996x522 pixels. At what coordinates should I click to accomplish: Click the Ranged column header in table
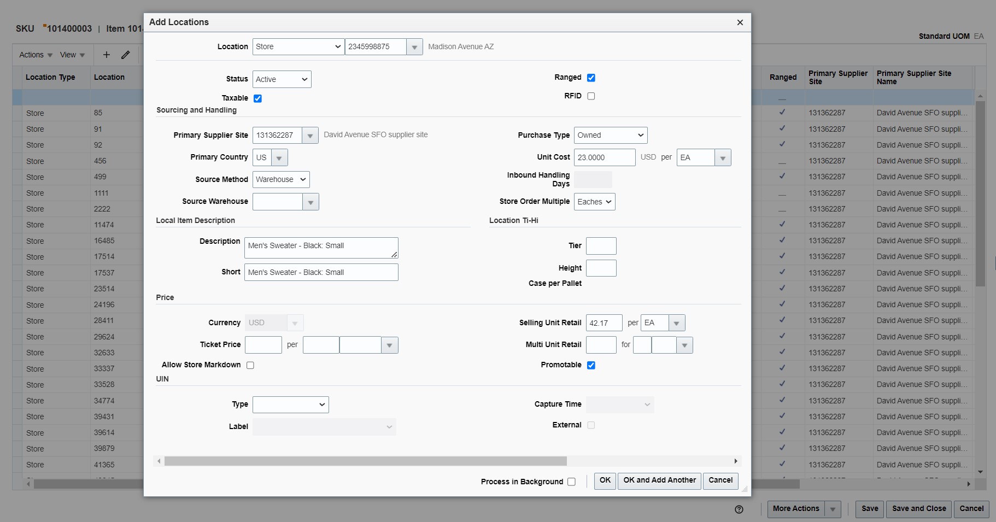point(783,78)
